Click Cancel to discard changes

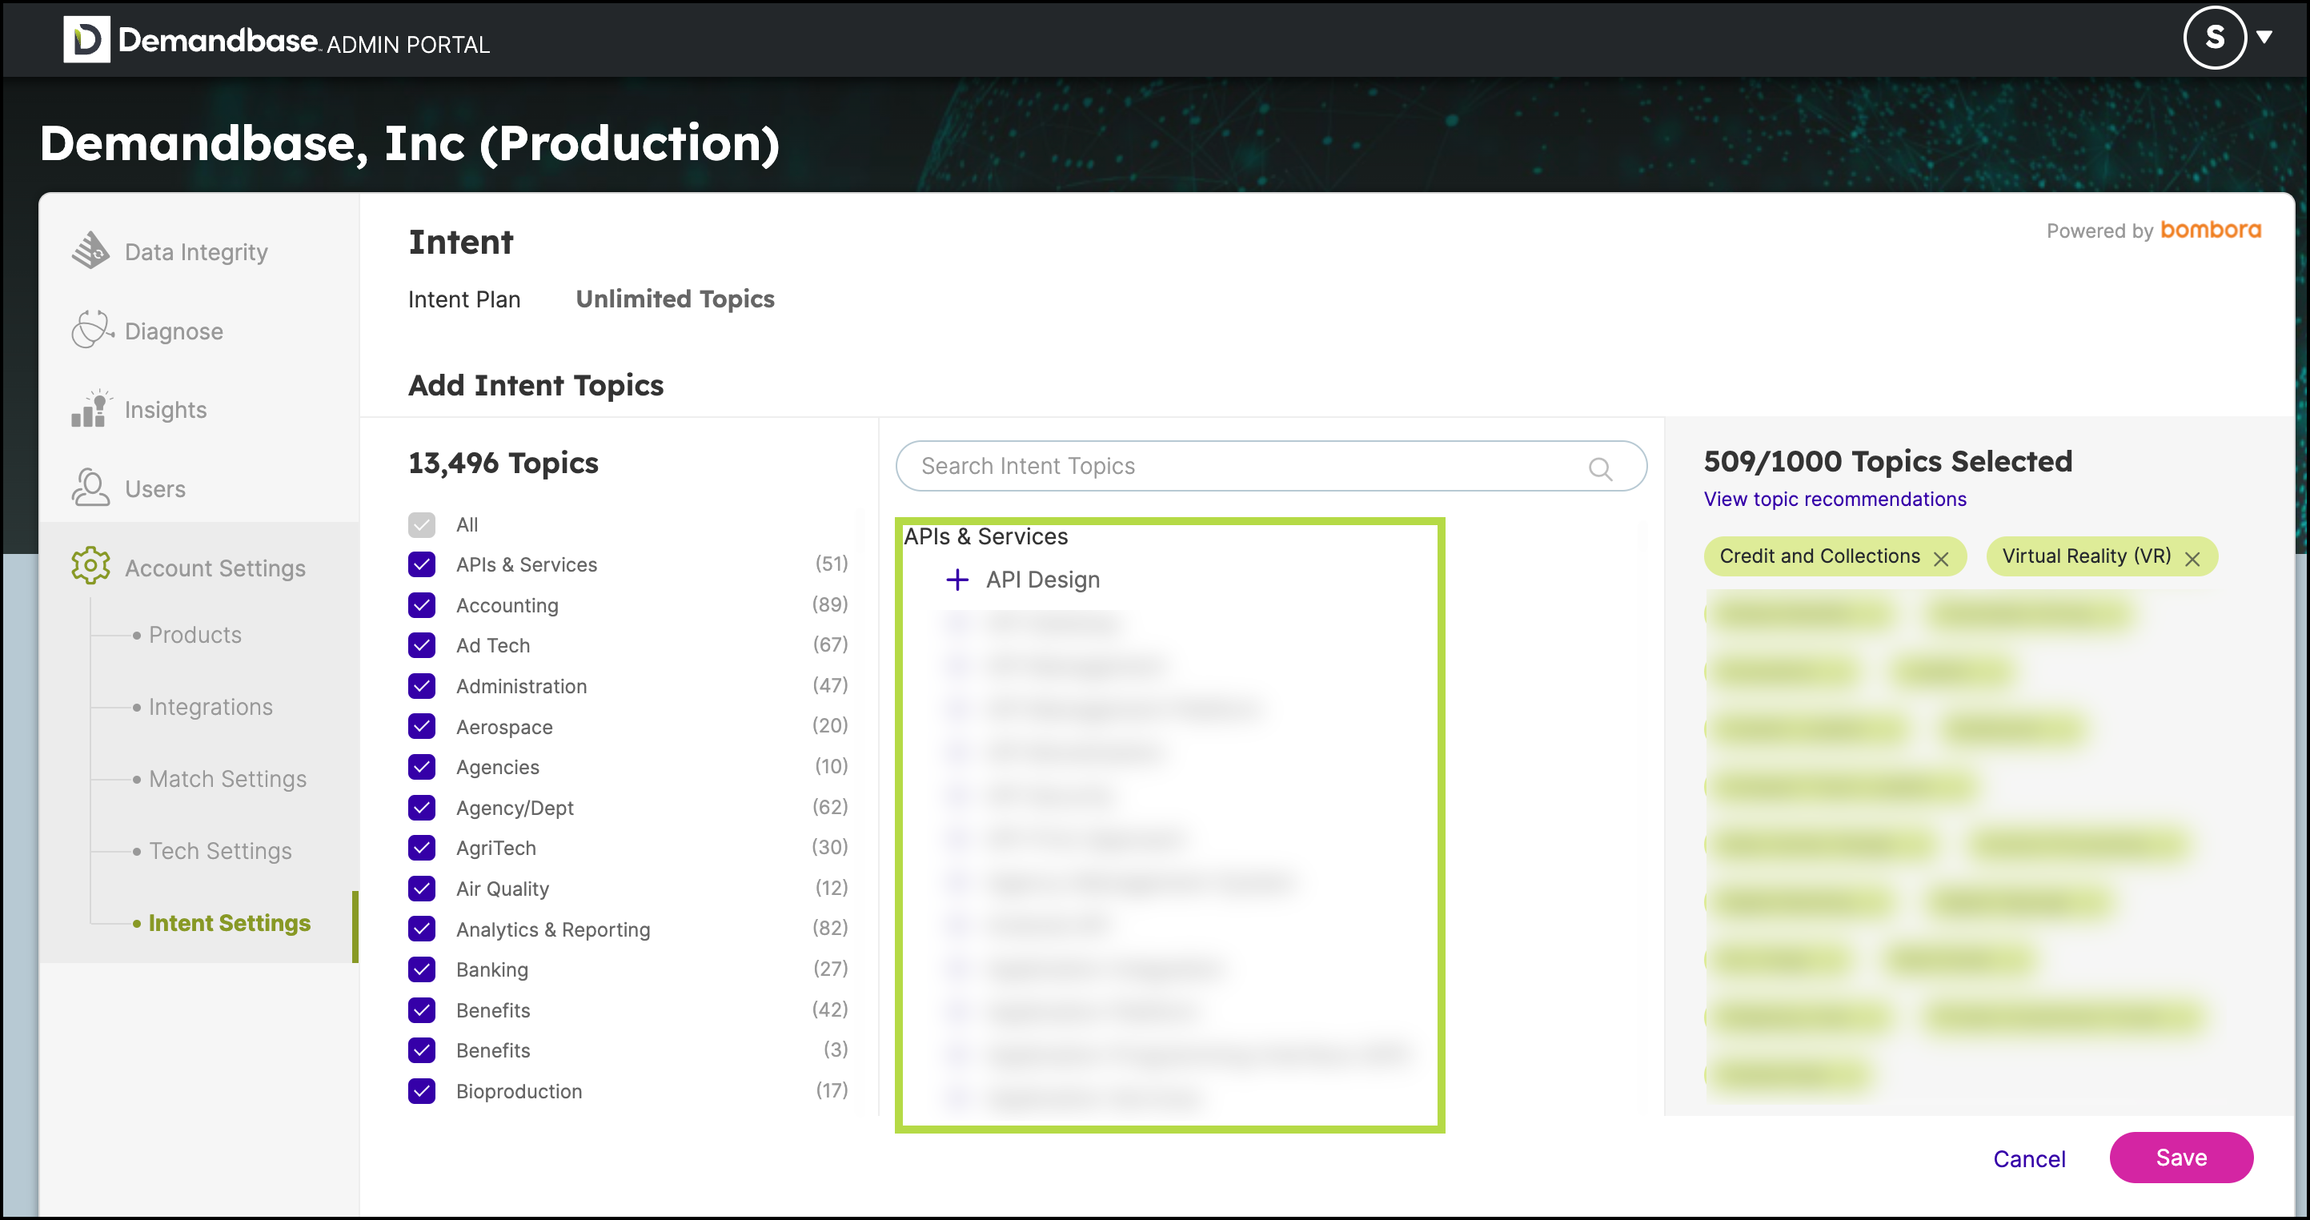coord(2029,1159)
